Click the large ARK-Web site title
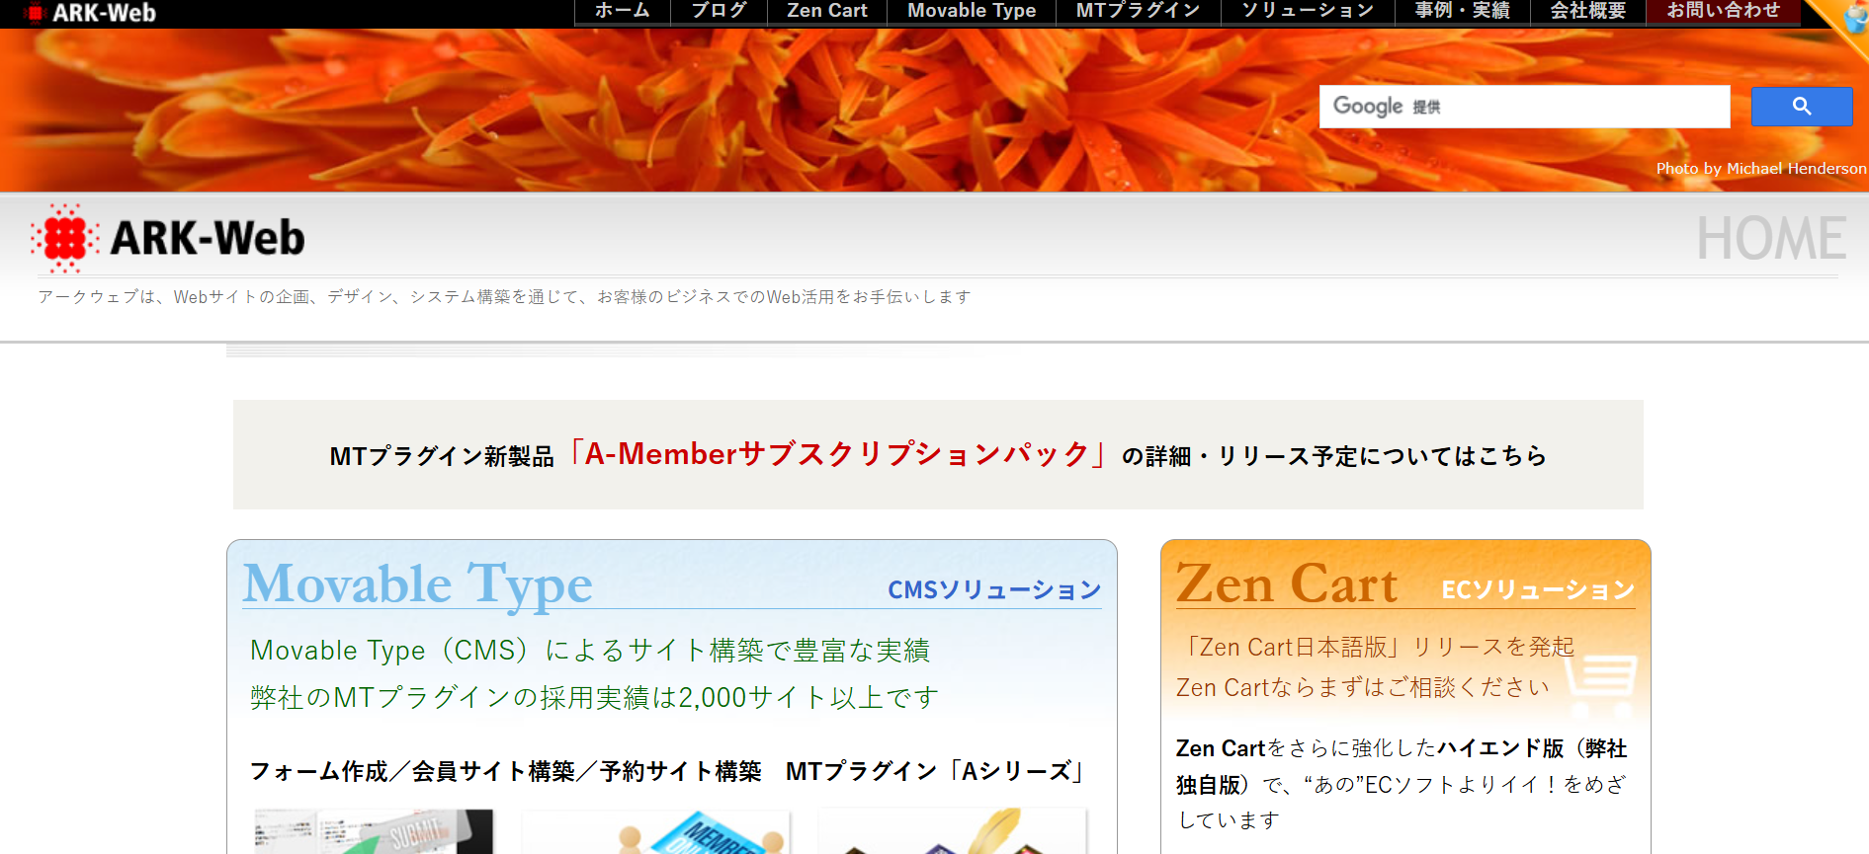The image size is (1869, 854). (x=208, y=238)
